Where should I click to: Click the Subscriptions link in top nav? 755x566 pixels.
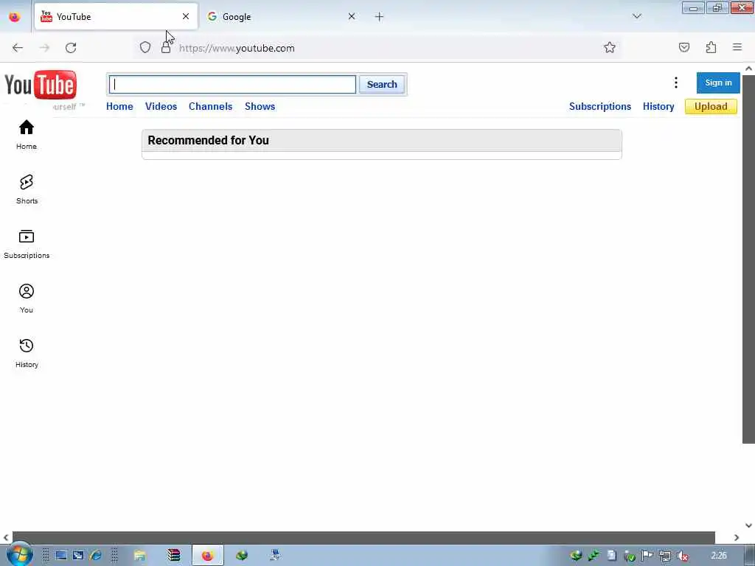point(600,106)
